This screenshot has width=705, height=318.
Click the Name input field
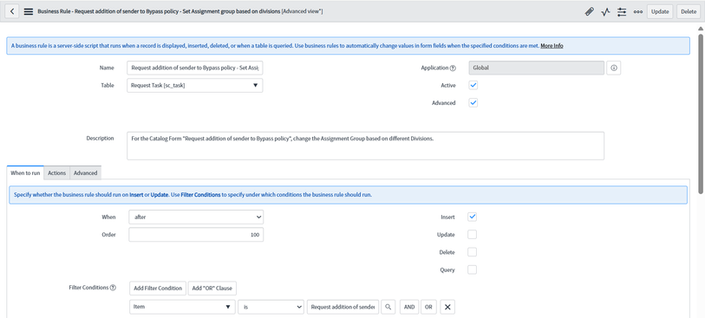click(x=195, y=68)
